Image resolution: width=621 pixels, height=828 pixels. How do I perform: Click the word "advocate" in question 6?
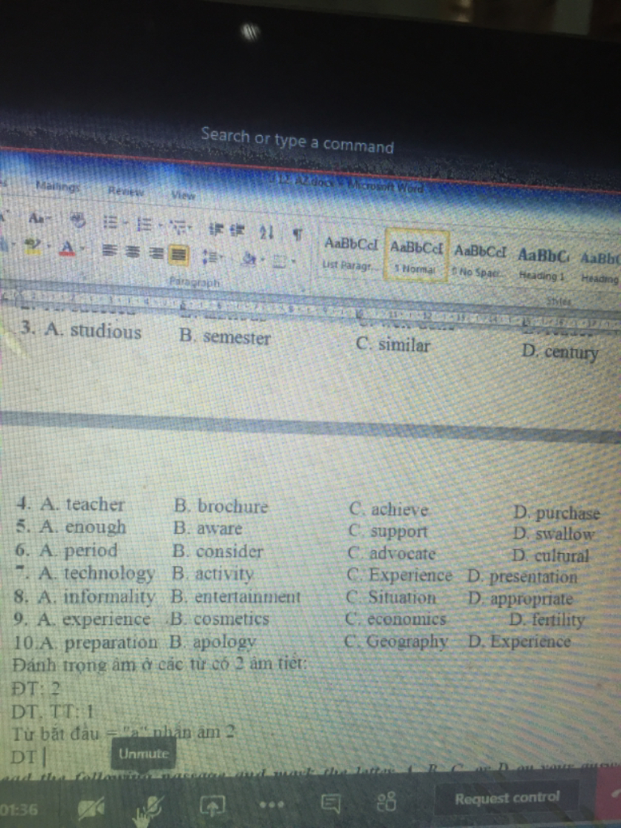point(403,554)
